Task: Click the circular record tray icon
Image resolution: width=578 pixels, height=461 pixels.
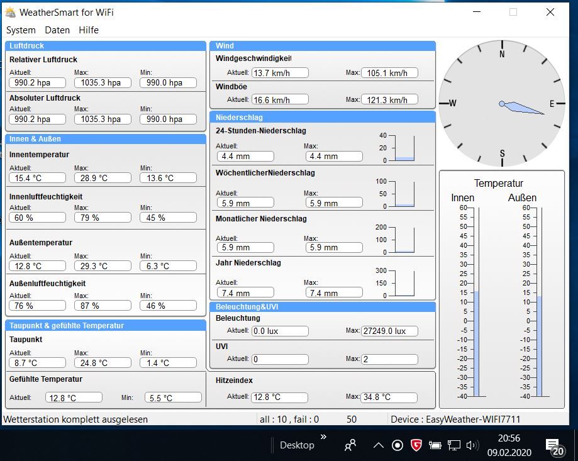Action: (397, 445)
